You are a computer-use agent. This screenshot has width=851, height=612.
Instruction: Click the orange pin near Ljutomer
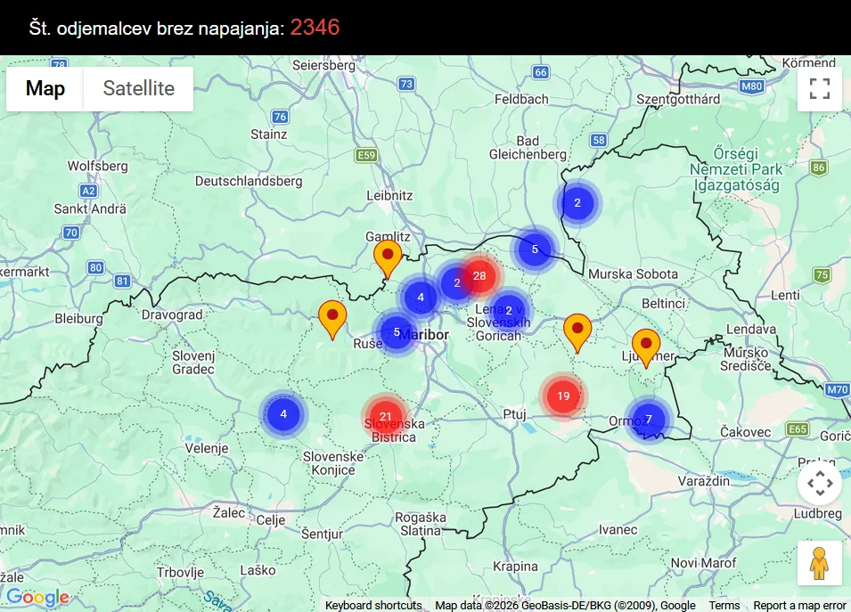click(647, 346)
